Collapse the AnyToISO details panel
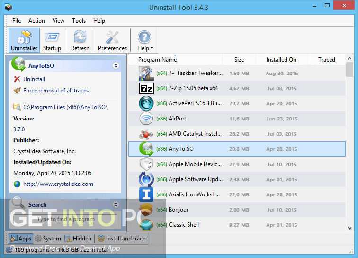Image resolution: width=358 pixels, height=258 pixels. click(116, 66)
